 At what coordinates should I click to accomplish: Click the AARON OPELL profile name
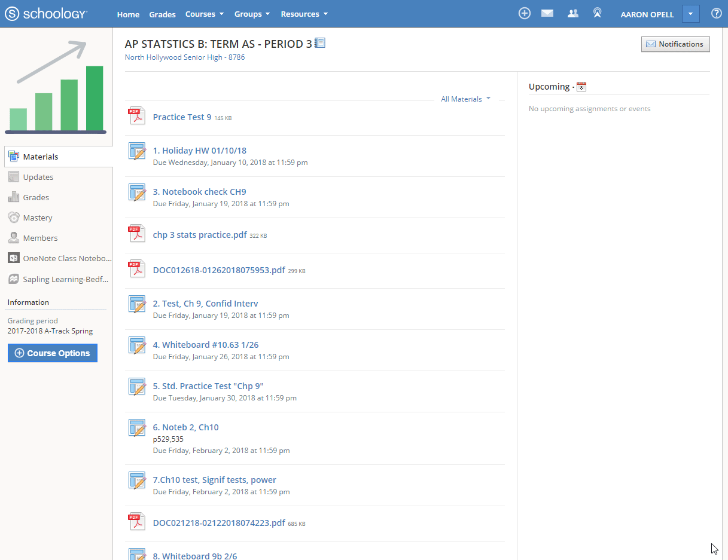tap(647, 14)
